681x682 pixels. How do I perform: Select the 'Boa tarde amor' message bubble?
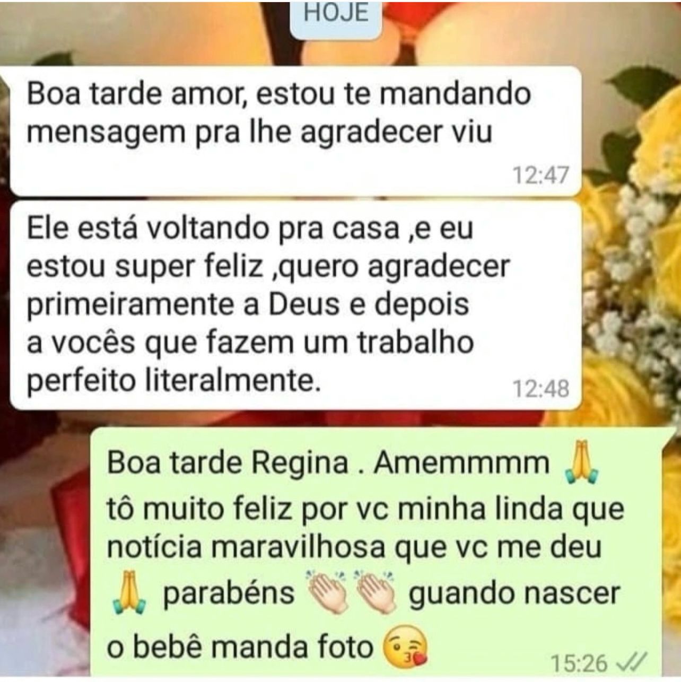pyautogui.click(x=295, y=131)
